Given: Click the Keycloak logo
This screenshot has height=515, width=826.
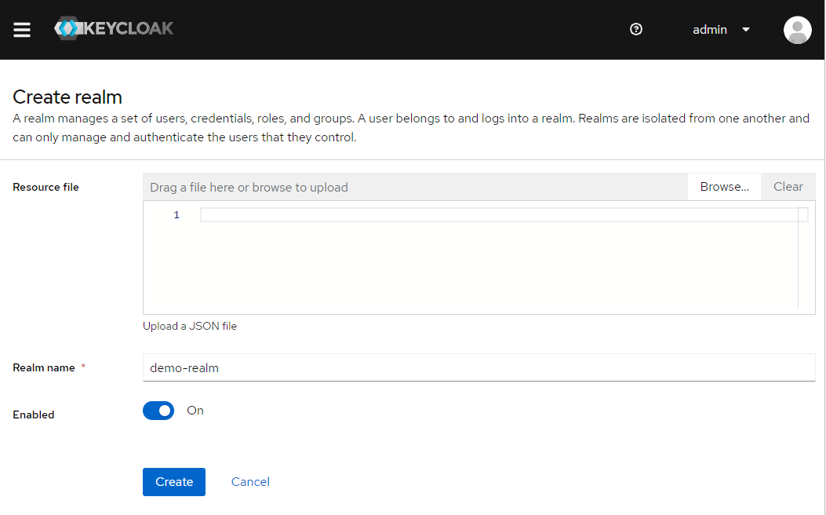Looking at the screenshot, I should 115,29.
